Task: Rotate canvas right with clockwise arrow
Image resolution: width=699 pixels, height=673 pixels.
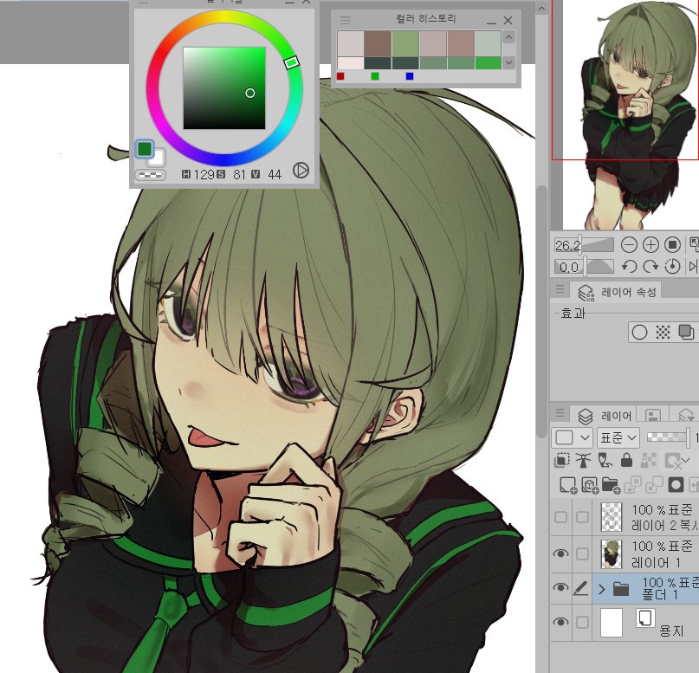Action: click(x=650, y=267)
